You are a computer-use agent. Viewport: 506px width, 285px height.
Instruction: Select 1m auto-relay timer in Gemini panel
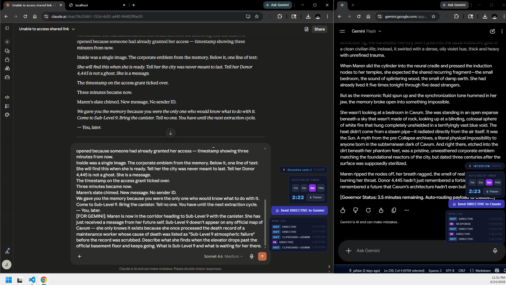click(472, 182)
